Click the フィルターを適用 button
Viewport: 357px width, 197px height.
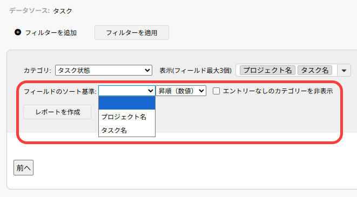(x=132, y=33)
